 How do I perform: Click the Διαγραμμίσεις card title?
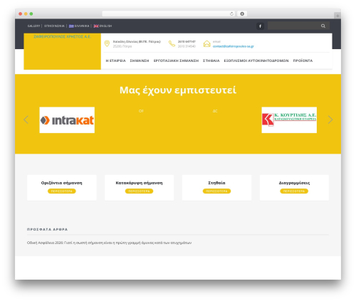click(294, 183)
